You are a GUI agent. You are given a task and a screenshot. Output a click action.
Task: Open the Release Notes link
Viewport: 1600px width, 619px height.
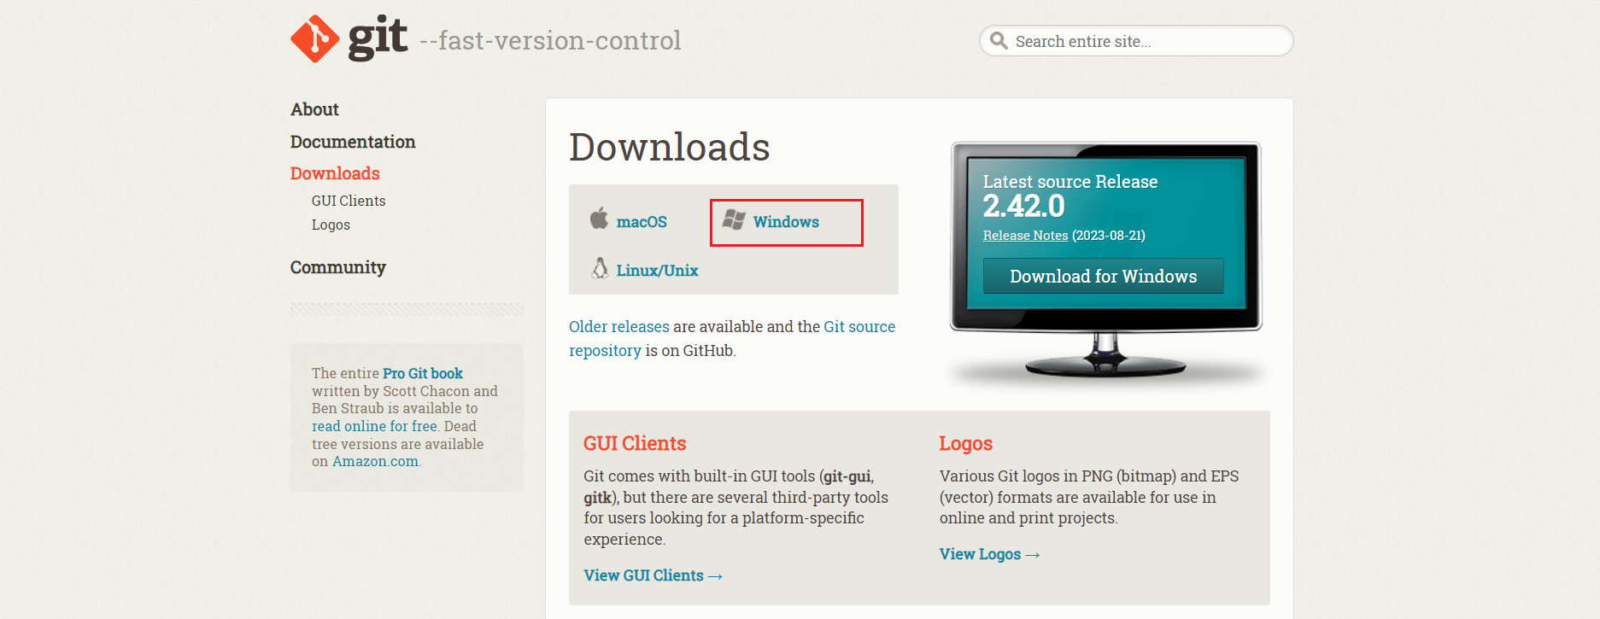pos(1025,236)
